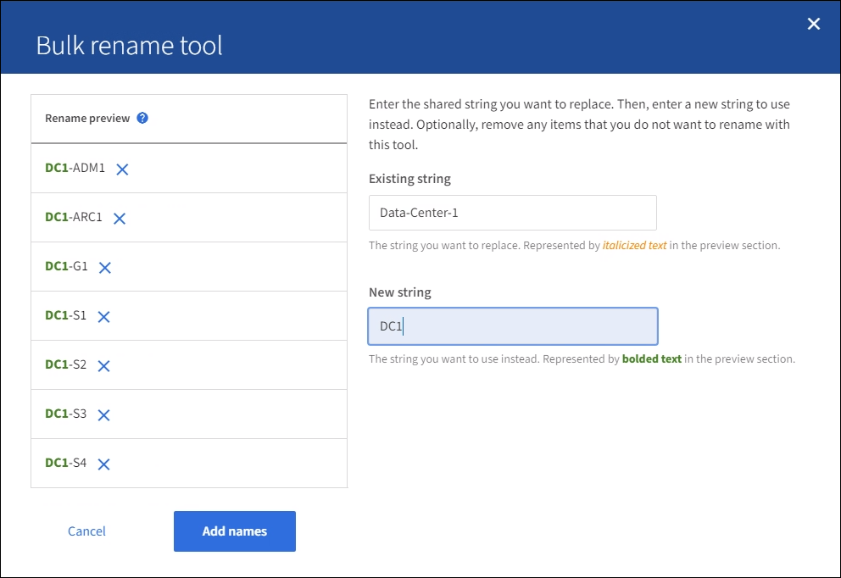Click into the New string text box
Image resolution: width=841 pixels, height=578 pixels.
coord(512,326)
